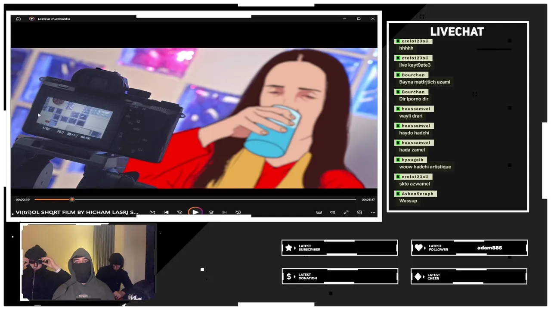Open the more options menu
This screenshot has height=310, width=551.
tap(373, 212)
